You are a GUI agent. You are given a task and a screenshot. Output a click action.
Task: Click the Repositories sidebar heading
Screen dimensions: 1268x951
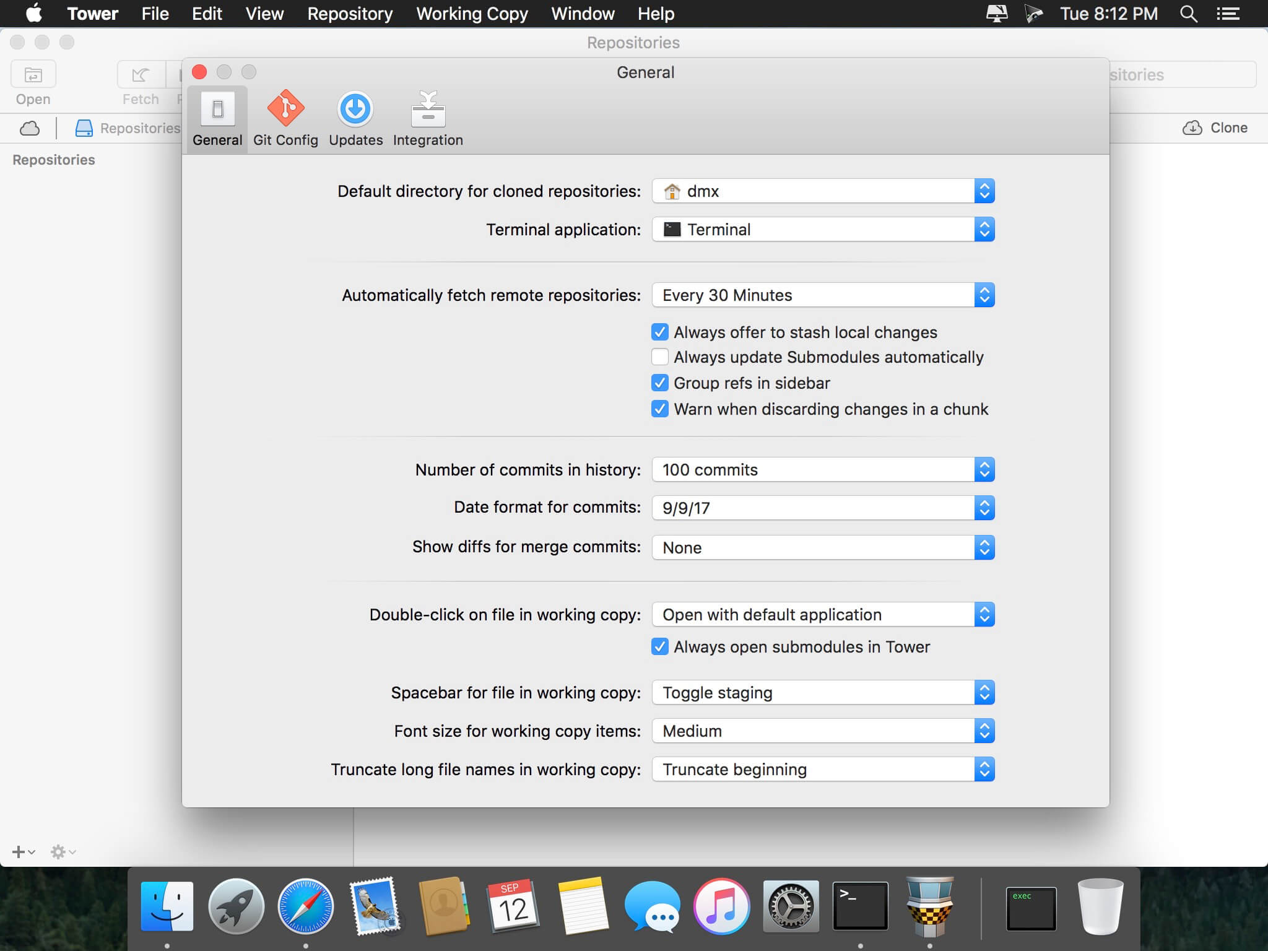54,160
